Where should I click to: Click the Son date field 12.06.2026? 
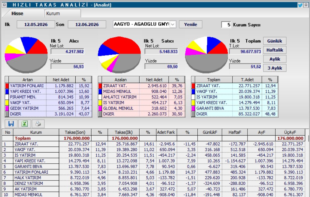pyautogui.click(x=87, y=24)
